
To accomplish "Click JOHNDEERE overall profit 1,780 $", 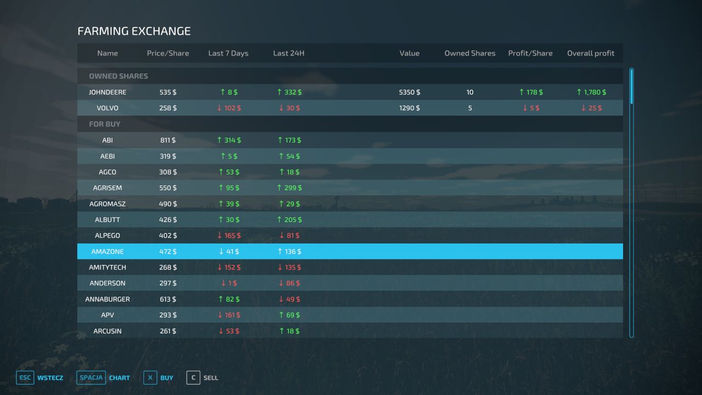I will tap(591, 92).
